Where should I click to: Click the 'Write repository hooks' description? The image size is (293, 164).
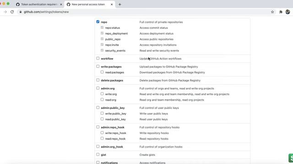(x=154, y=133)
